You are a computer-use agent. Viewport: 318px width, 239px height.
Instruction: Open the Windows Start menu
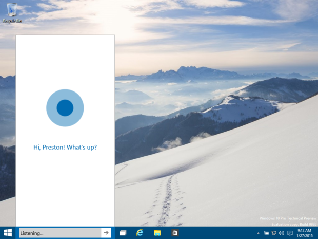pyautogui.click(x=8, y=233)
